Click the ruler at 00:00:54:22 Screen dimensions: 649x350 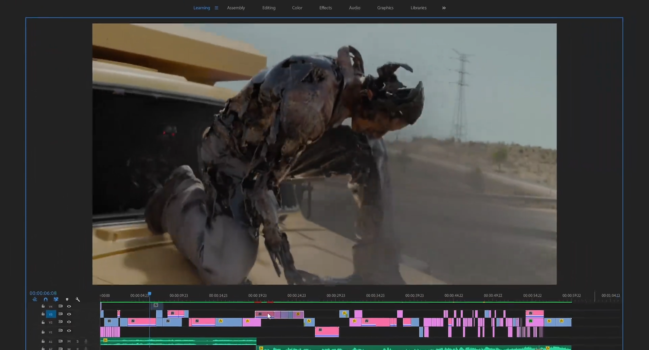[x=532, y=296]
